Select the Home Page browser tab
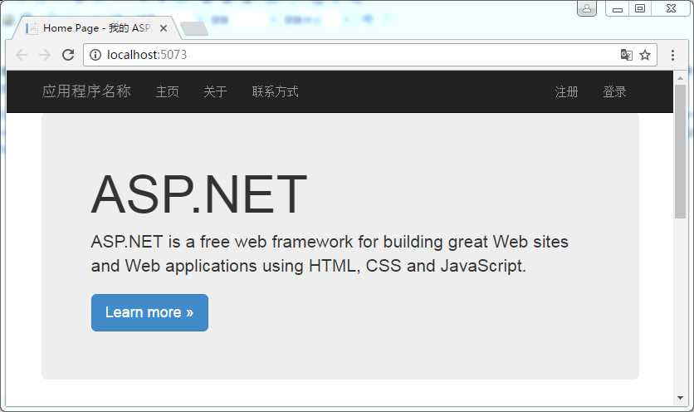The image size is (694, 412). (x=97, y=28)
